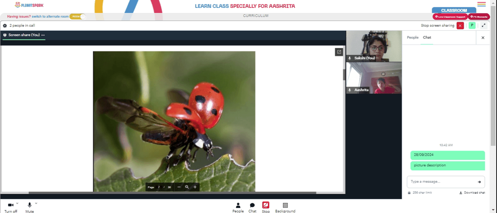Close the chat side panel
This screenshot has height=213, width=497.
click(483, 38)
